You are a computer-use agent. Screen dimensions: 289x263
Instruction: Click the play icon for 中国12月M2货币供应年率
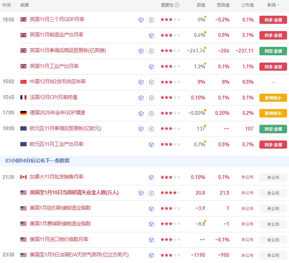pyautogui.click(x=151, y=82)
